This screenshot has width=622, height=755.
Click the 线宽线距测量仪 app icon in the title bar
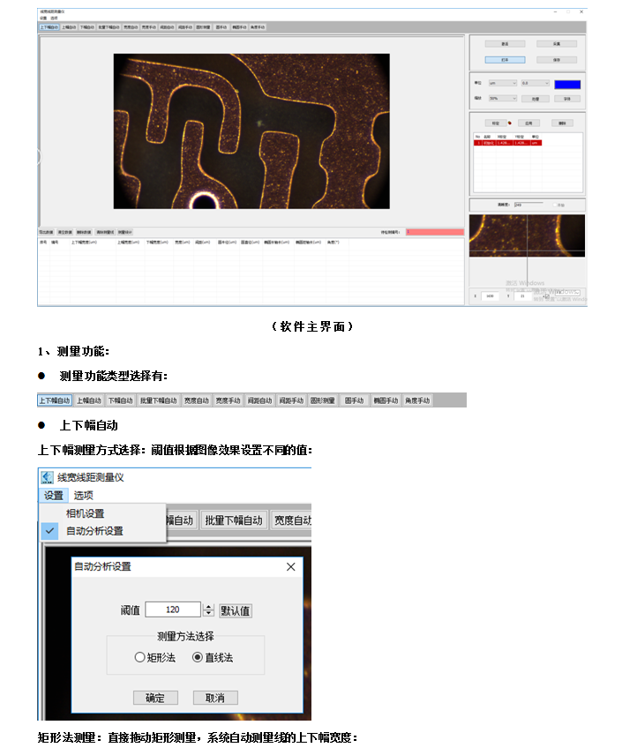pyautogui.click(x=46, y=477)
